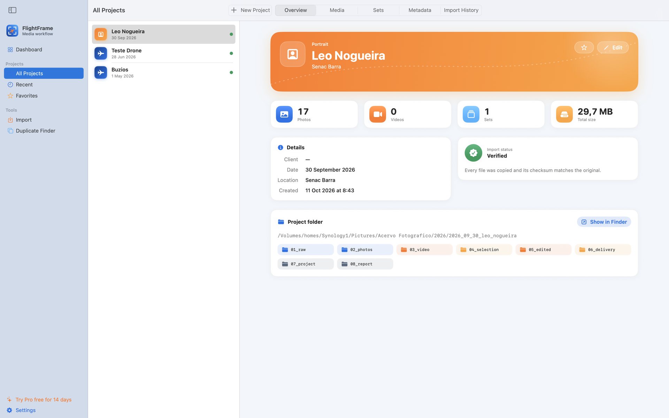Toggle the sidebar visibility icon

click(12, 10)
